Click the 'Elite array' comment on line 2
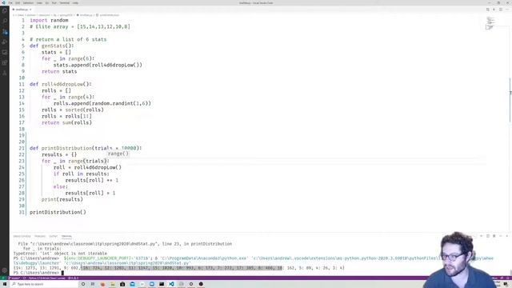The width and height of the screenshot is (512, 288). (x=80, y=26)
